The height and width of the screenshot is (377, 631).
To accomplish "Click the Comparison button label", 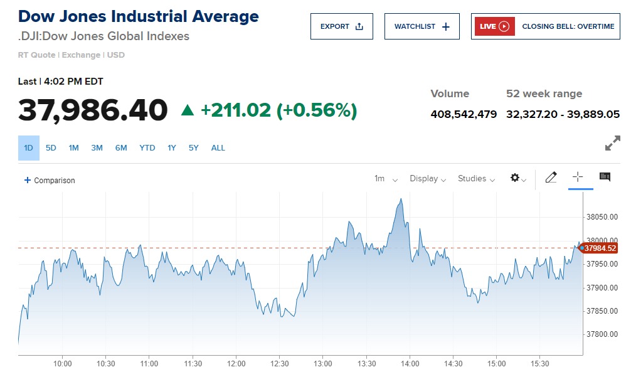I will tap(54, 181).
